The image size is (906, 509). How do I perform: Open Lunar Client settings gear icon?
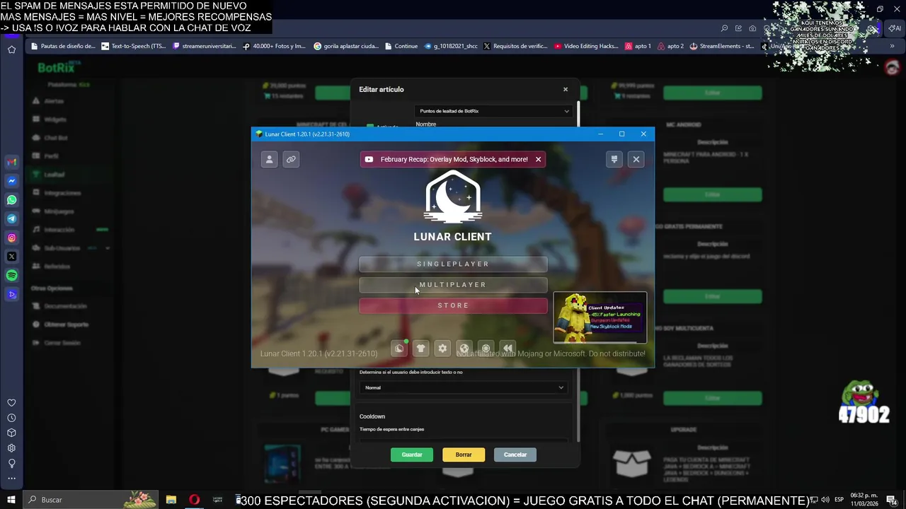tap(442, 349)
